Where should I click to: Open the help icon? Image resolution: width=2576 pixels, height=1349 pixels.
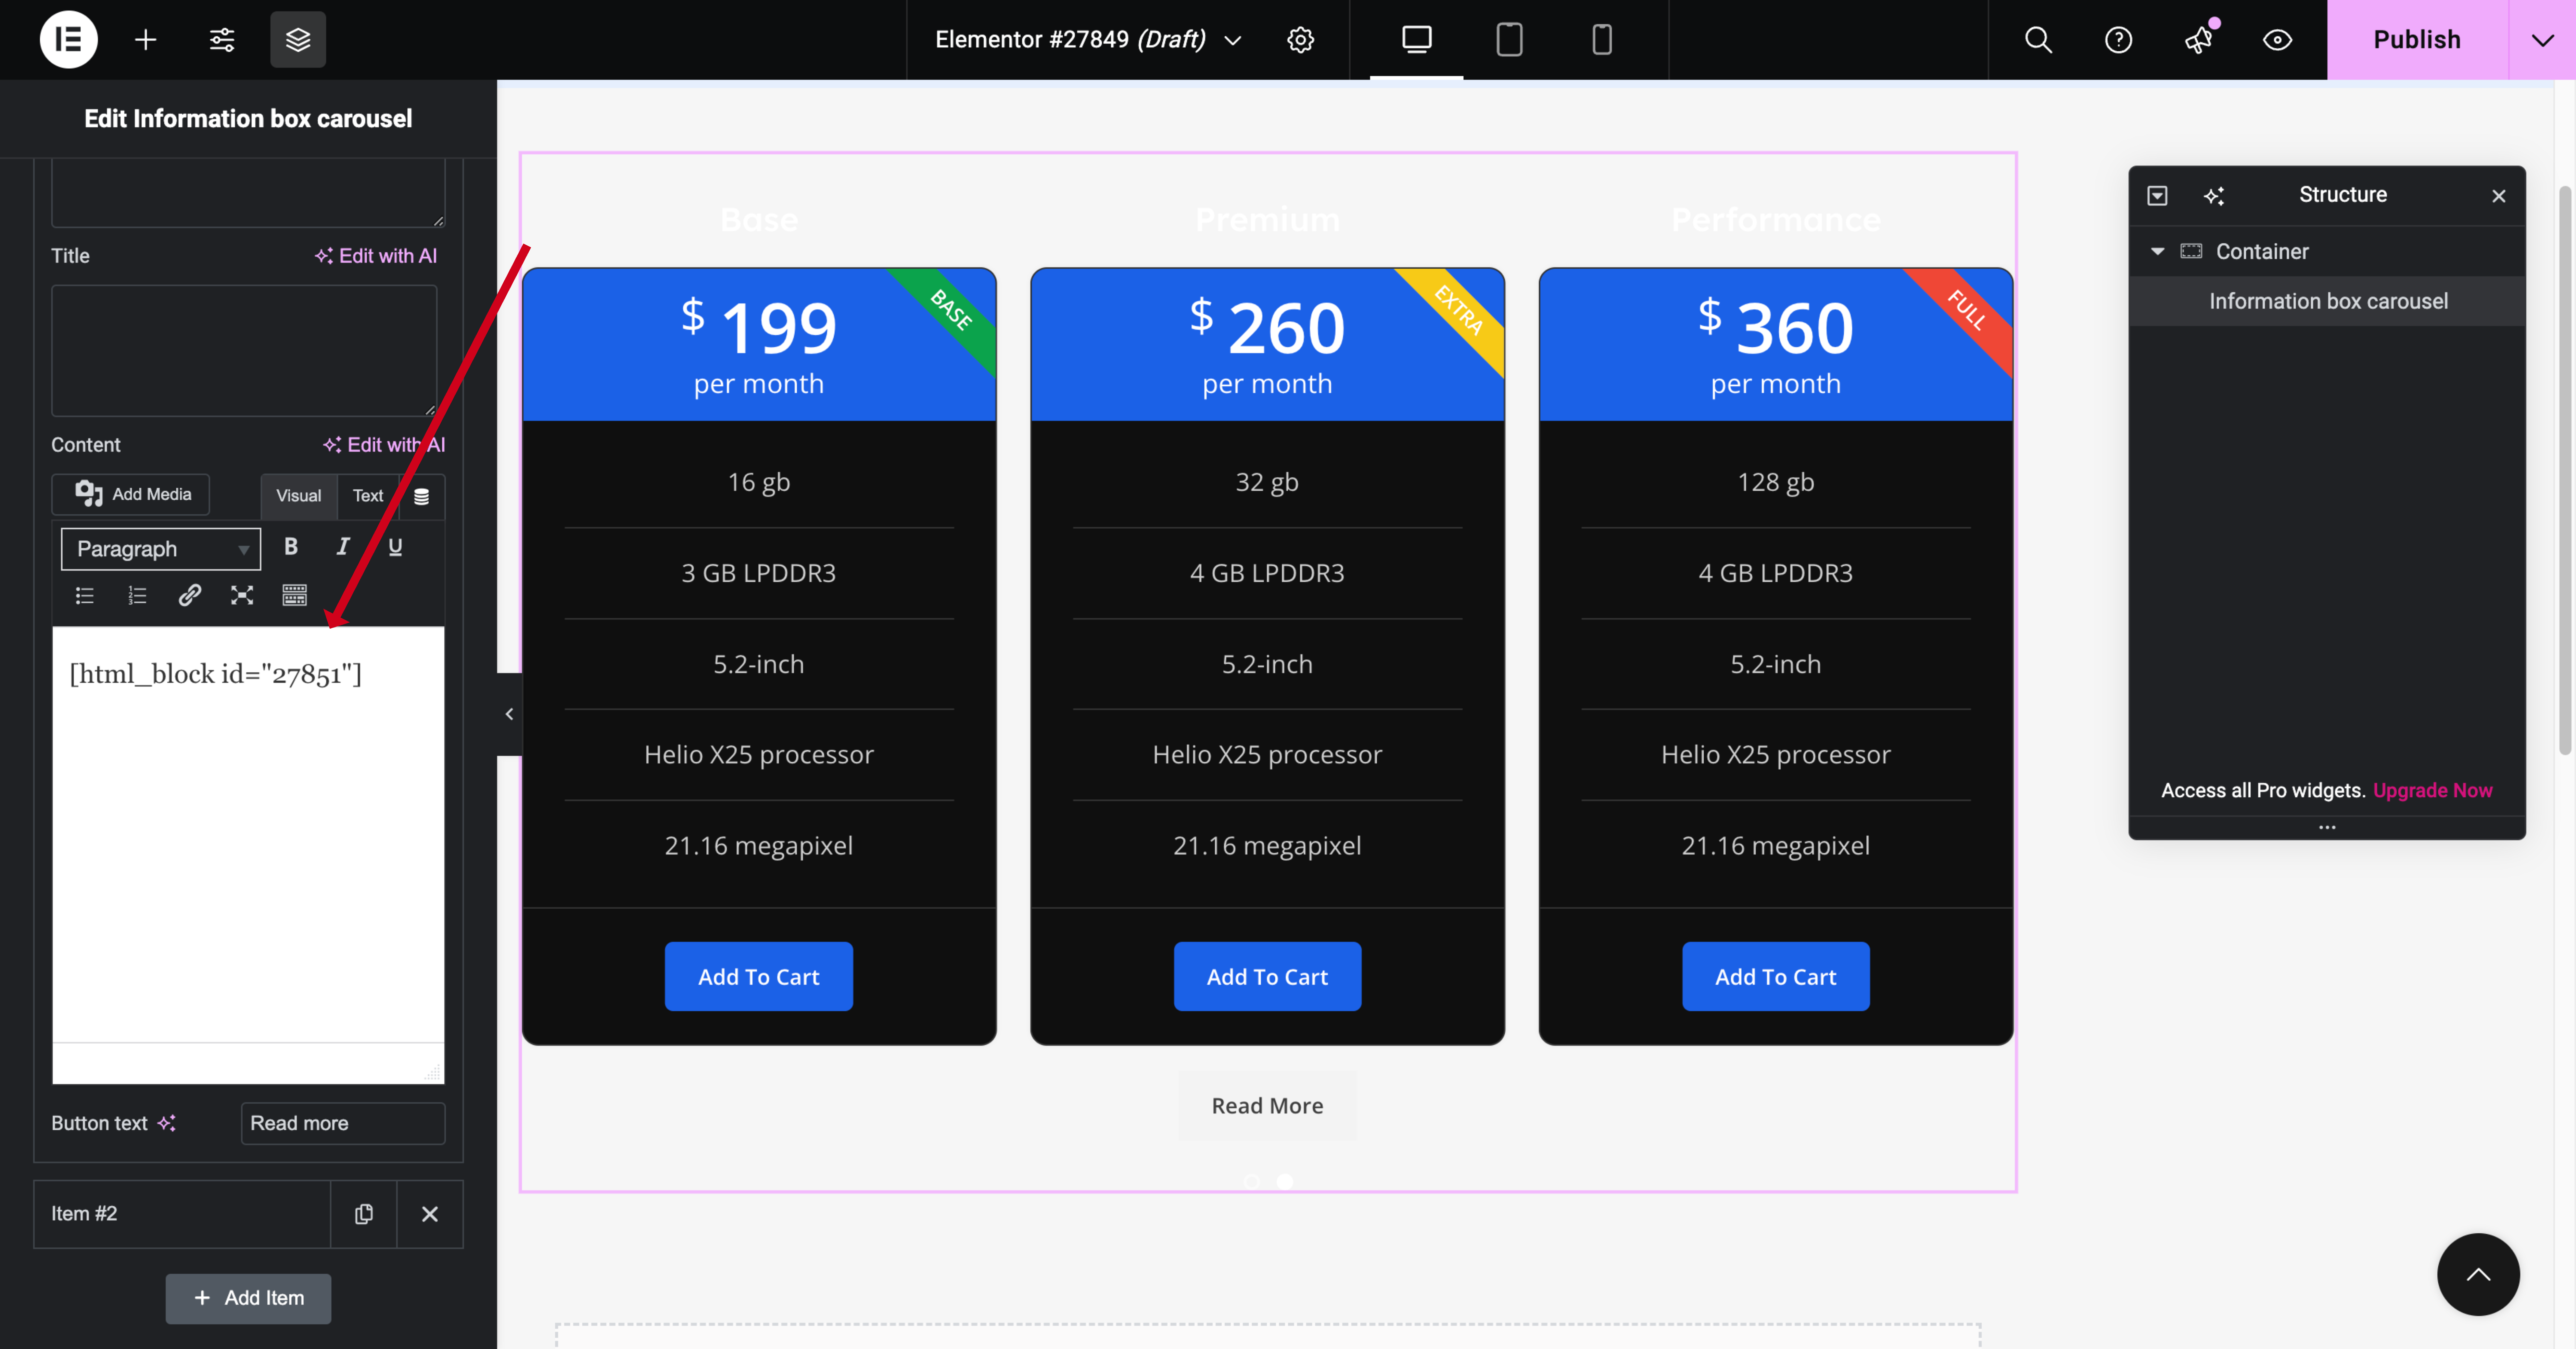(2118, 40)
